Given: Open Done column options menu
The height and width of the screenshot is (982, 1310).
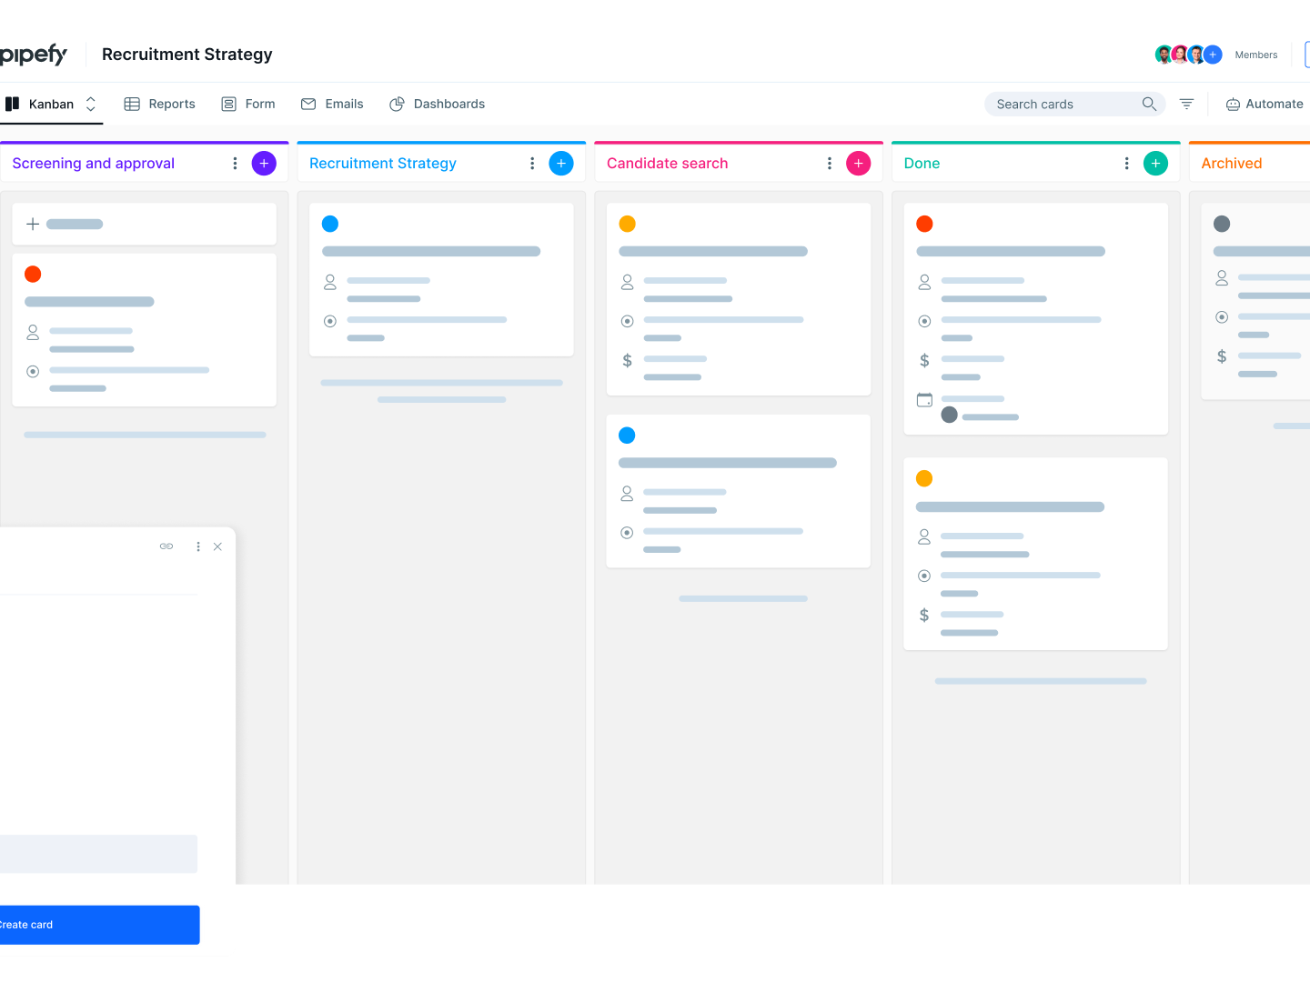Looking at the screenshot, I should click(1126, 164).
